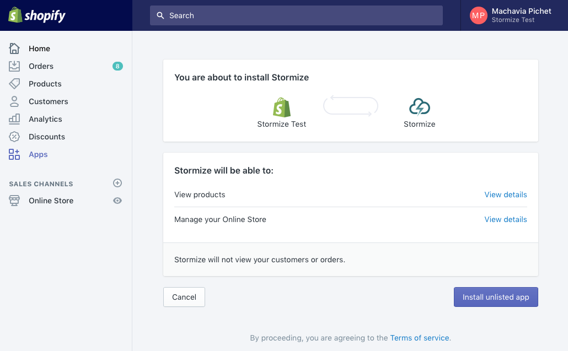Screen dimensions: 568x351
Task: Click the MP user avatar
Action: click(x=479, y=15)
